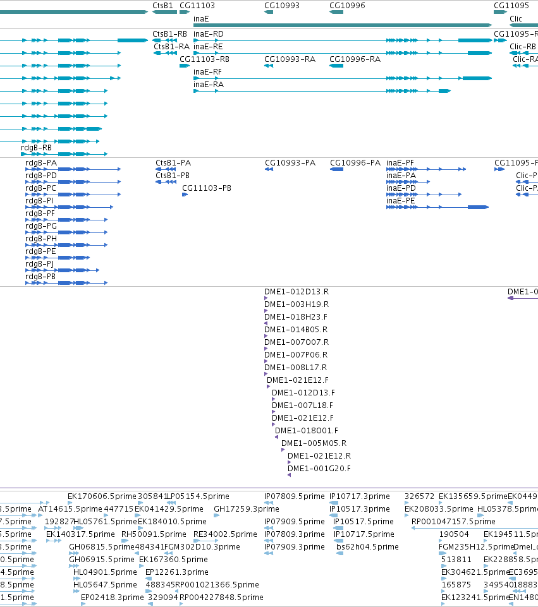Select the DME1-018O01.F clone label
Image resolution: width=538 pixels, height=607 pixels.
pos(307,431)
